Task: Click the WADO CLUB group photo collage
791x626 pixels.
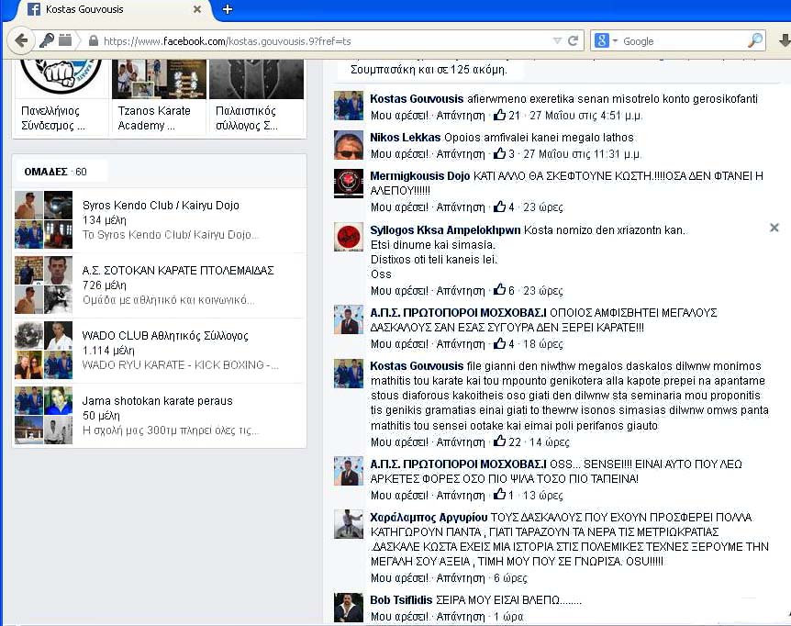Action: (43, 350)
